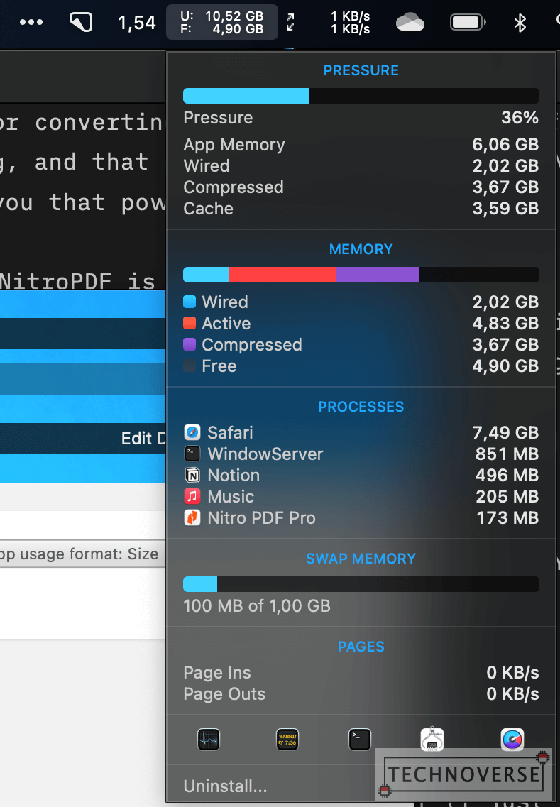Click the Safari process icon
Viewport: 560px width, 807px height.
(x=192, y=432)
